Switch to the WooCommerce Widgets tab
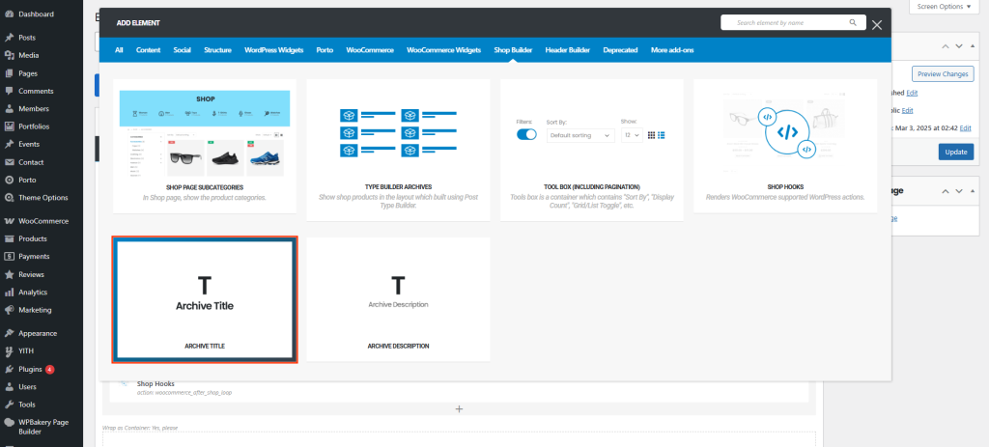The width and height of the screenshot is (989, 447). pyautogui.click(x=443, y=50)
